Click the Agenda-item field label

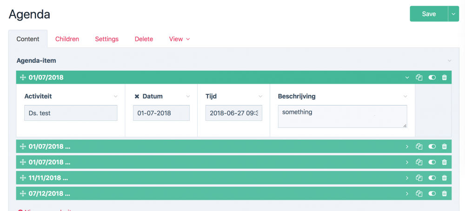coord(36,60)
